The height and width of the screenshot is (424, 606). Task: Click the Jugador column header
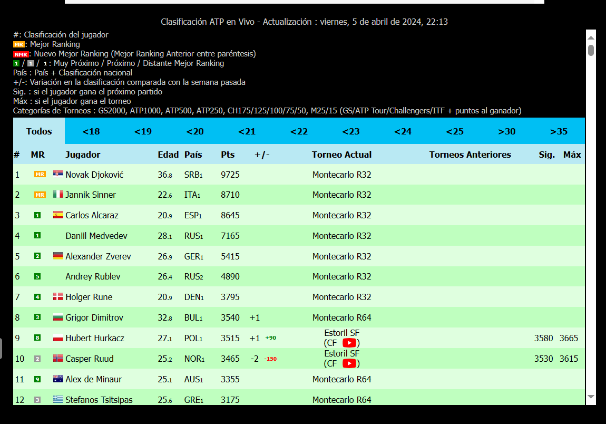coord(83,155)
